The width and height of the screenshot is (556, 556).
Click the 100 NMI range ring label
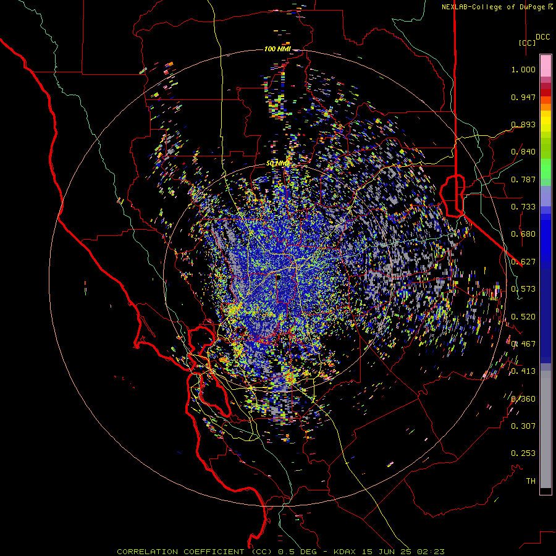tap(277, 49)
